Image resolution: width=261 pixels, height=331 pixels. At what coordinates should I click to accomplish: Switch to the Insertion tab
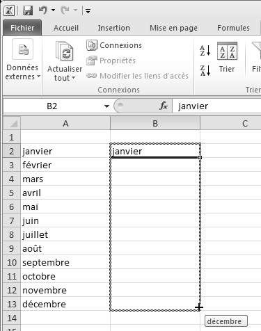pos(113,28)
